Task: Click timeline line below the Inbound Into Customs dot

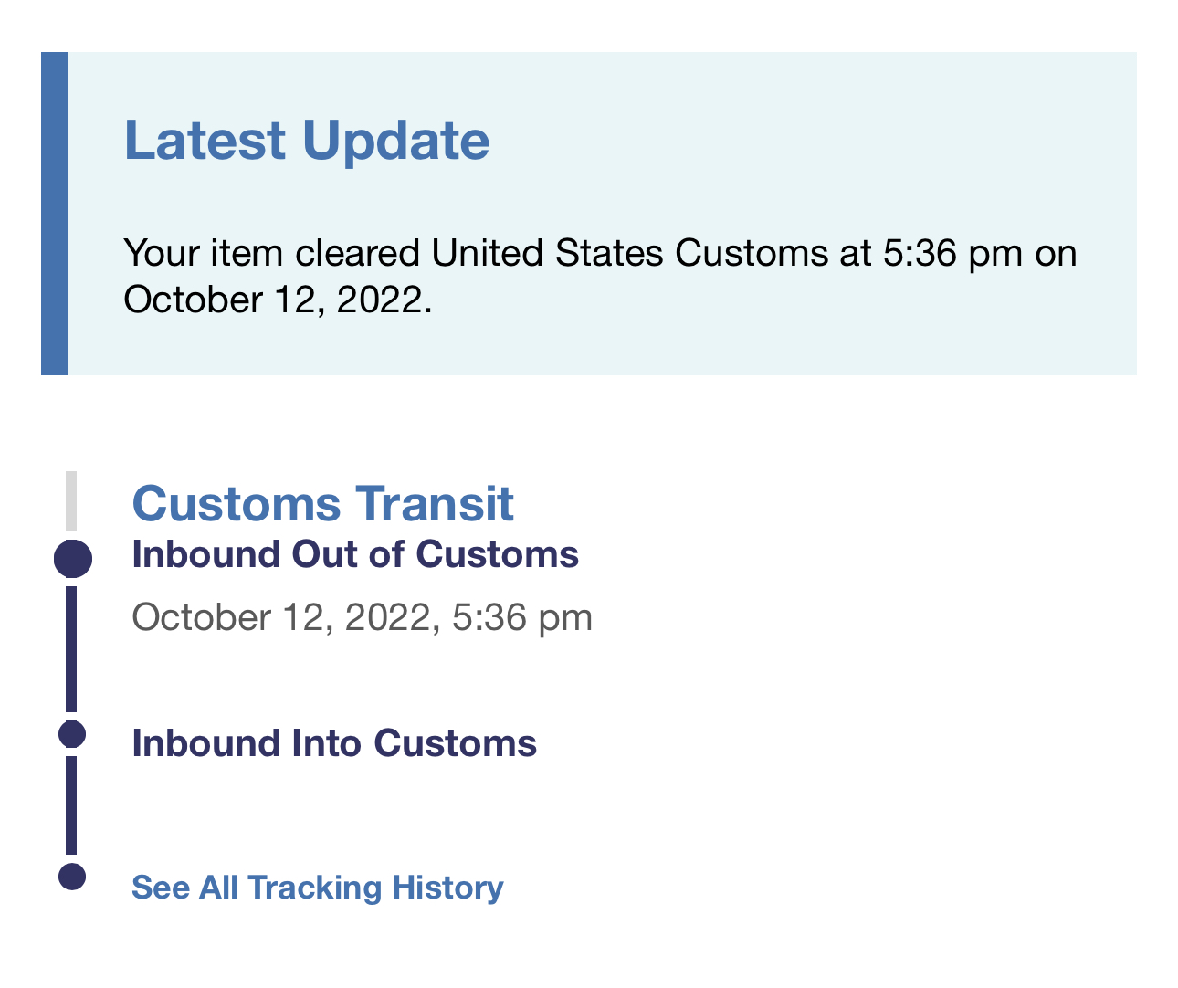Action: tap(71, 805)
